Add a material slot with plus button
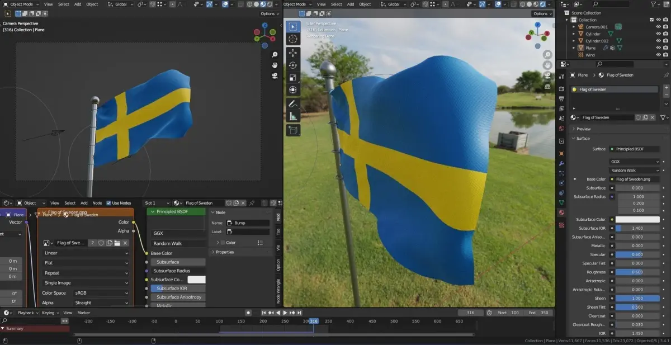 666,88
